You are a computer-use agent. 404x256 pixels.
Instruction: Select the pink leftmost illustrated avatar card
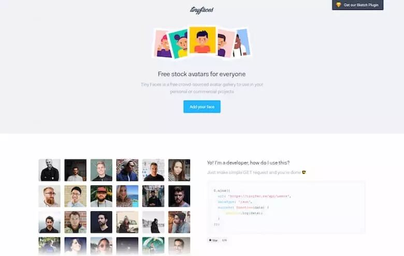162,44
